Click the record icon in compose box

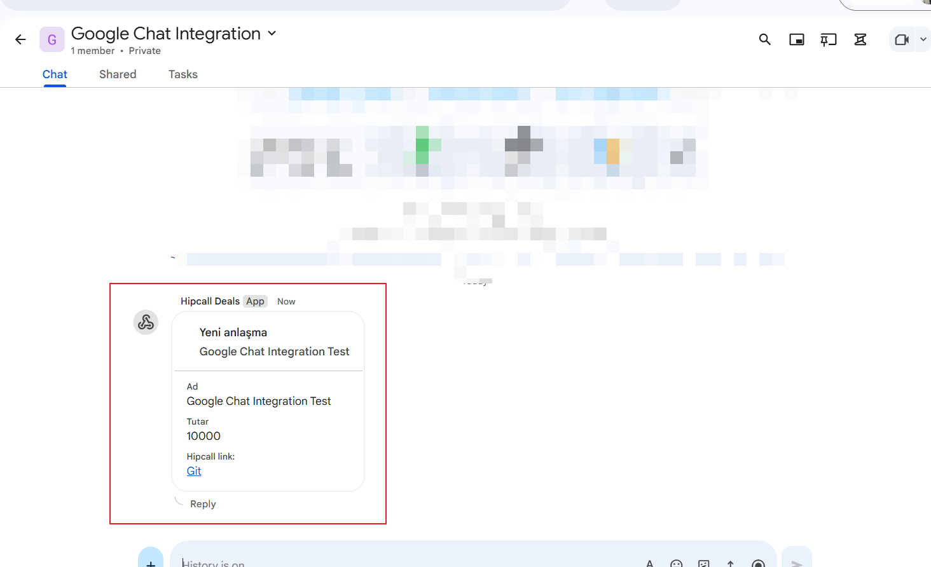tap(758, 563)
